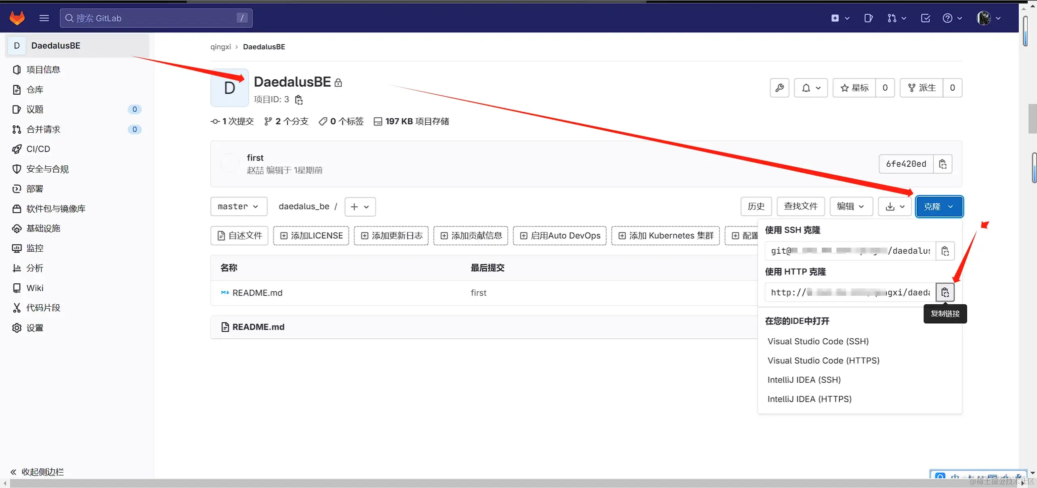
Task: Click the 查找文件 button
Action: point(800,206)
